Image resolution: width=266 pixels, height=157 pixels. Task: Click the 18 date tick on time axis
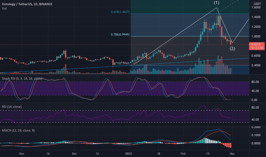click(x=158, y=154)
